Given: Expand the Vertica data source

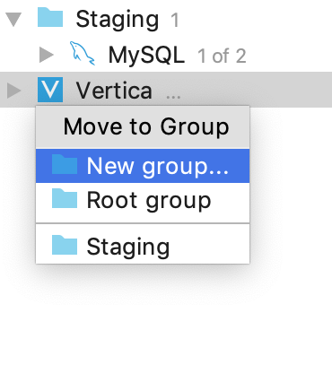Looking at the screenshot, I should (14, 91).
